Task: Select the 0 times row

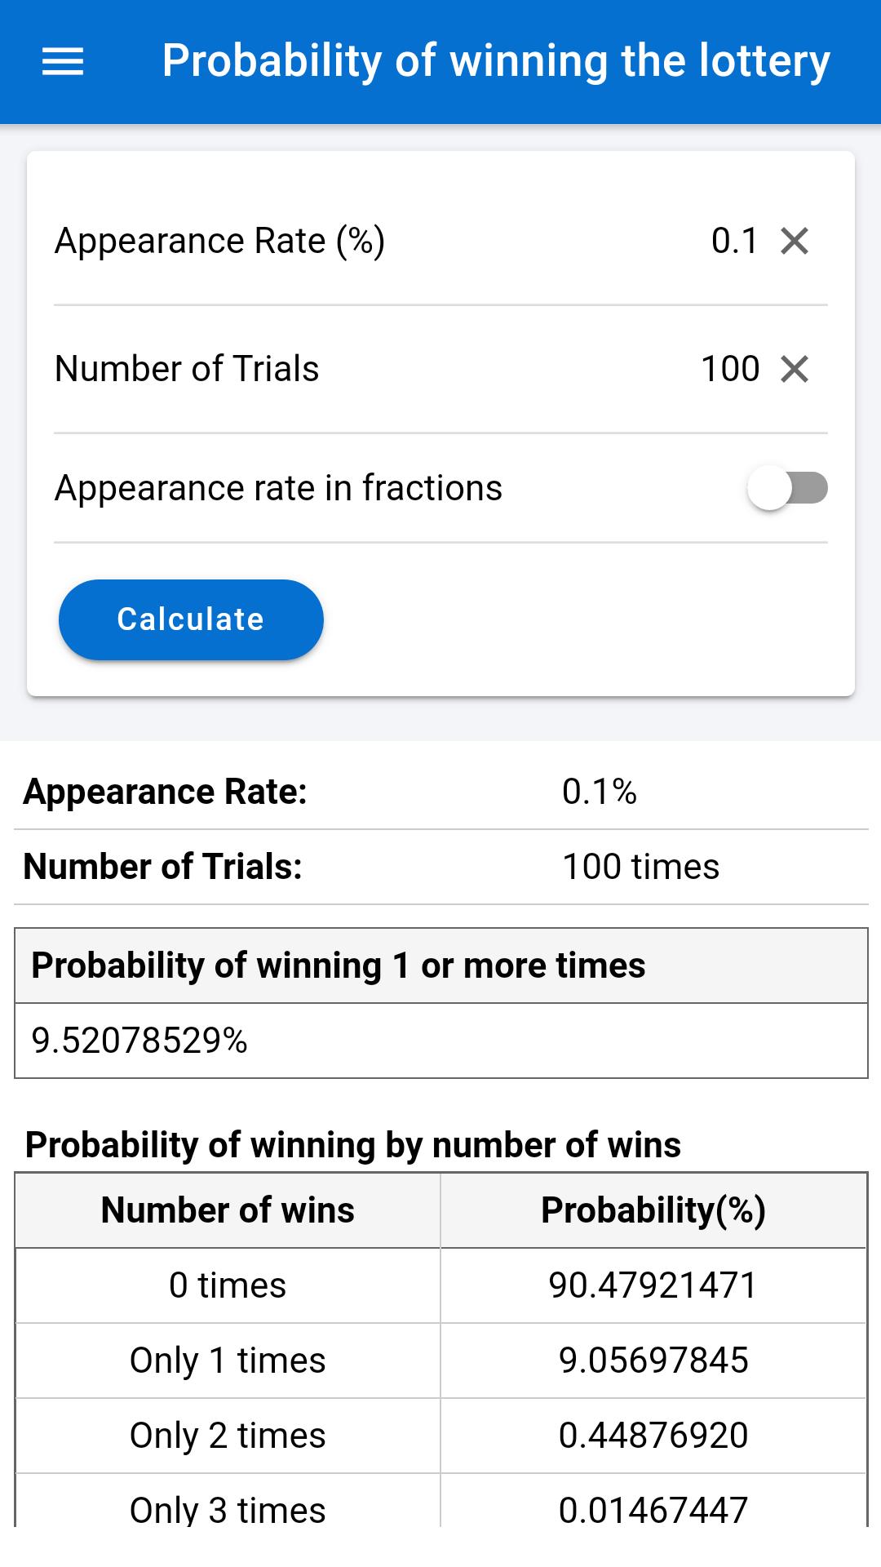Action: (x=228, y=1285)
